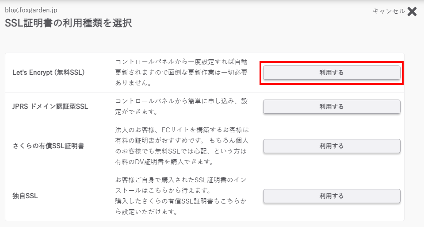Image resolution: width=424 pixels, height=227 pixels.
Task: Close the dialog with the X icon
Action: pos(412,12)
